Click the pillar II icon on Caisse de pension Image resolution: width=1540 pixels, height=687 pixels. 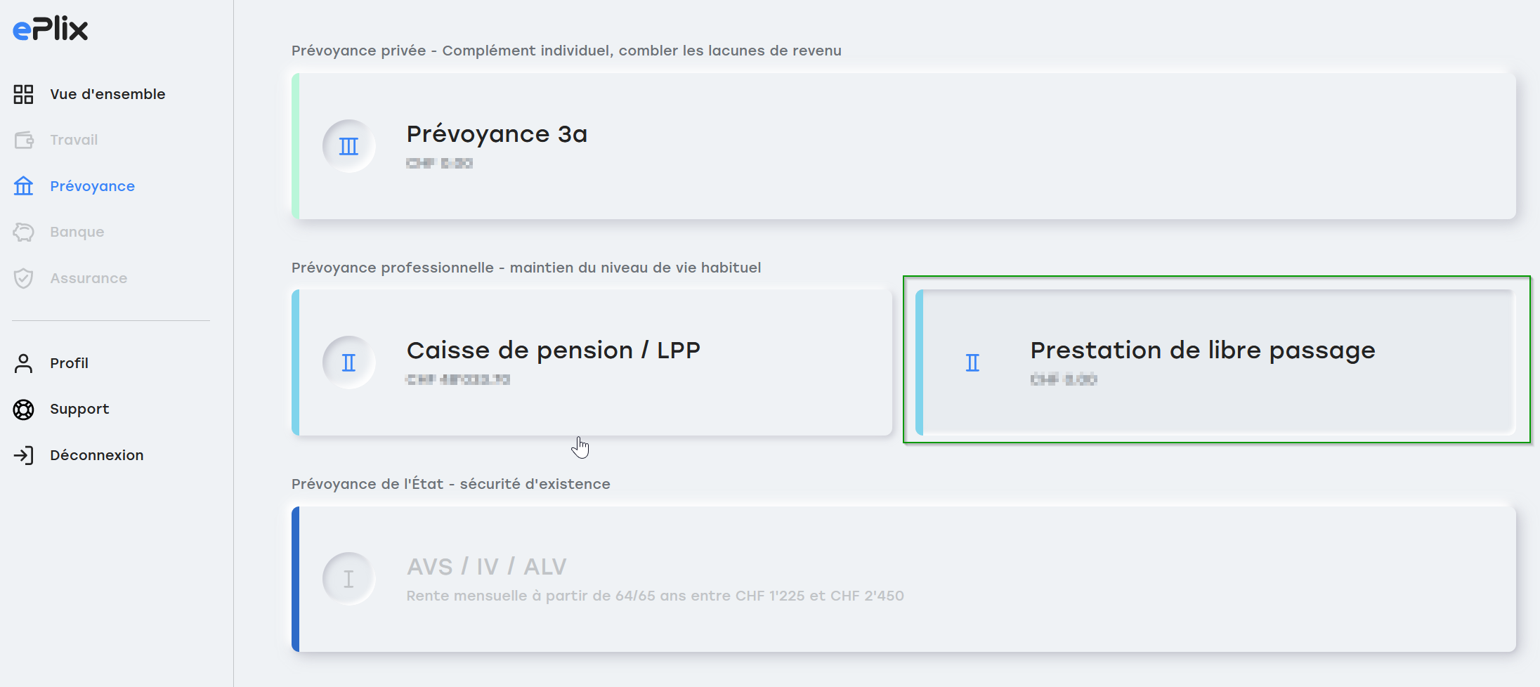click(x=348, y=362)
